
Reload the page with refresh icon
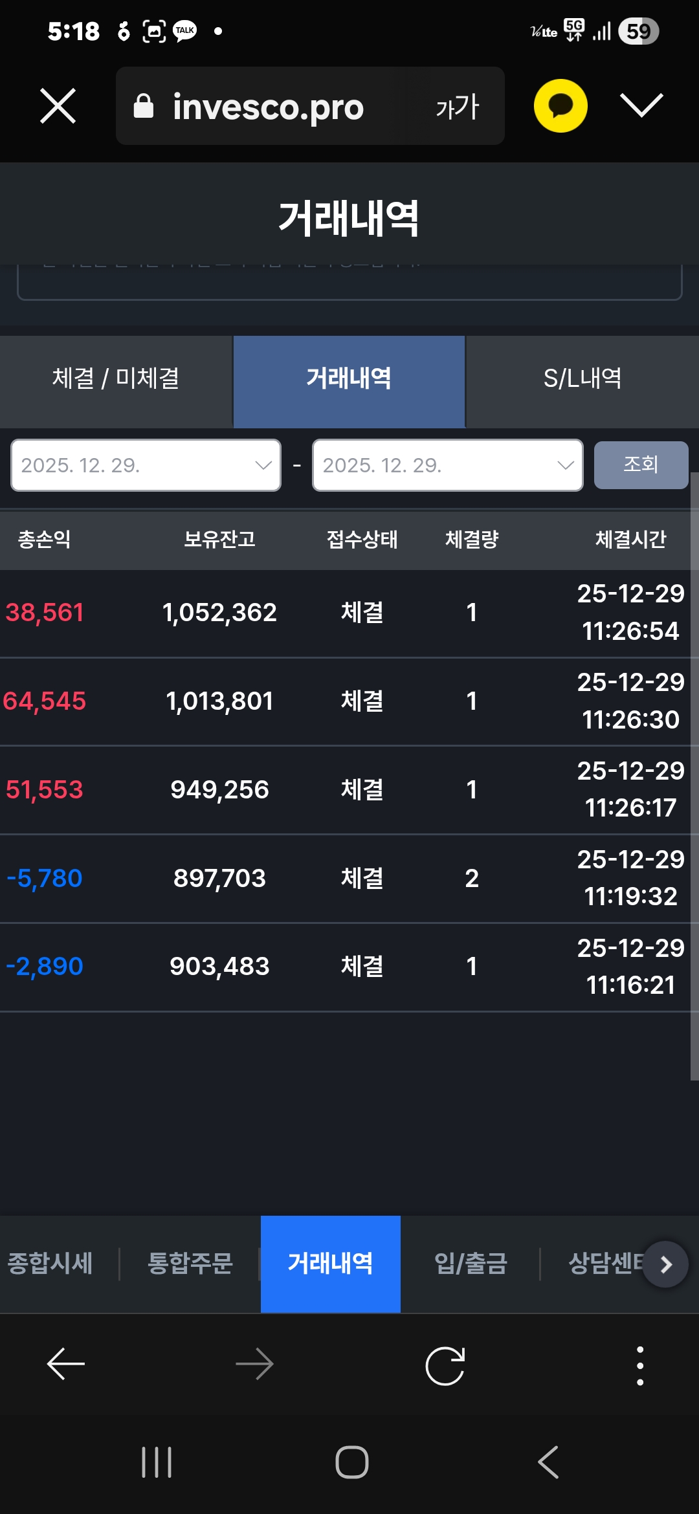[x=445, y=1365]
